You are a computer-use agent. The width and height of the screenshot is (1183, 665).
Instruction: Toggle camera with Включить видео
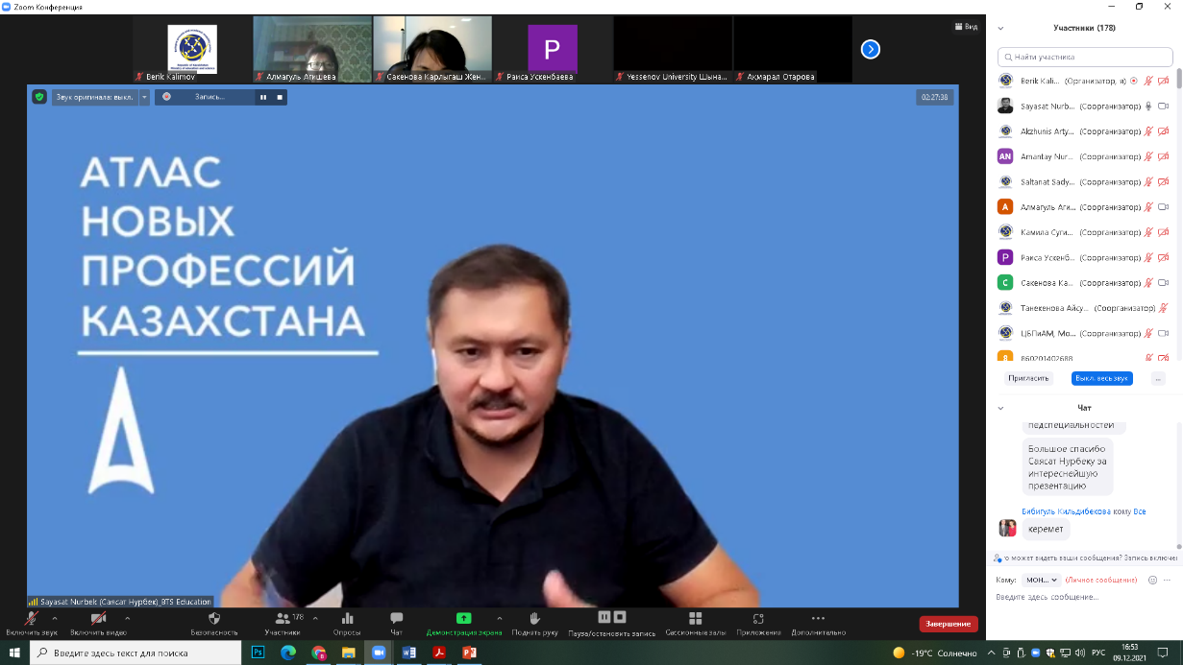(97, 619)
